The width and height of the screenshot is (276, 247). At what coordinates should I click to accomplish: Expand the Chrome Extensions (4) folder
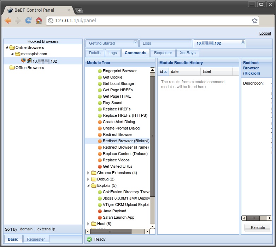click(x=88, y=173)
